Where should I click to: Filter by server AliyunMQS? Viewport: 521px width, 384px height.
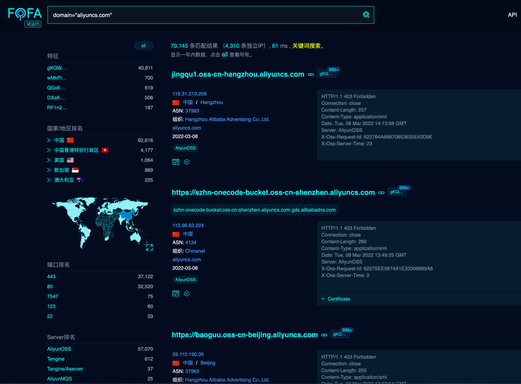pyautogui.click(x=59, y=379)
